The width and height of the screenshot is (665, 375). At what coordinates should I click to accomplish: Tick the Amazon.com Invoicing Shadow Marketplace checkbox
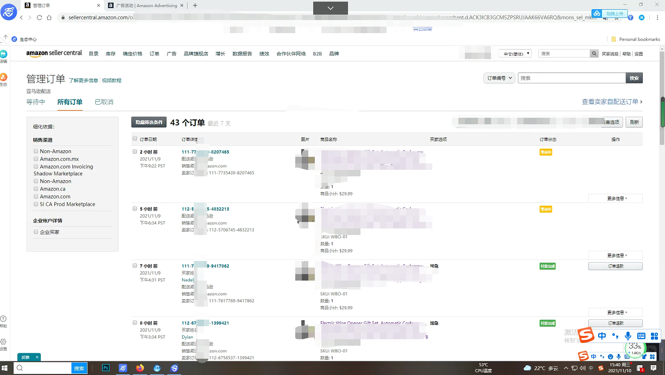click(x=36, y=167)
